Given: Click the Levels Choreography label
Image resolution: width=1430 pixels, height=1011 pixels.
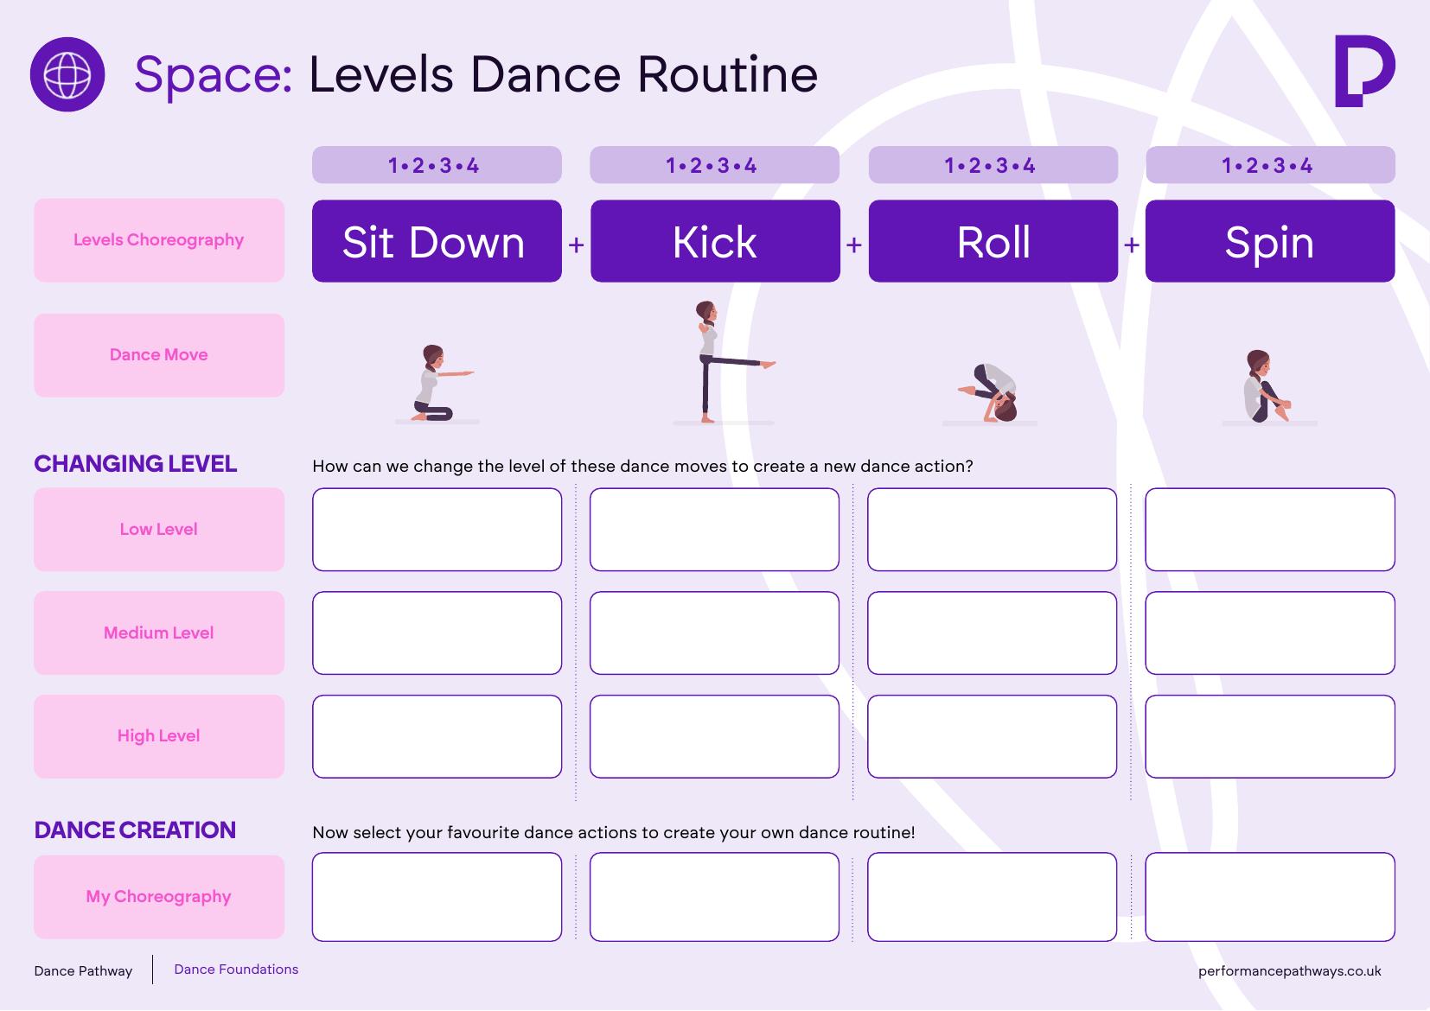Looking at the screenshot, I should 159,240.
